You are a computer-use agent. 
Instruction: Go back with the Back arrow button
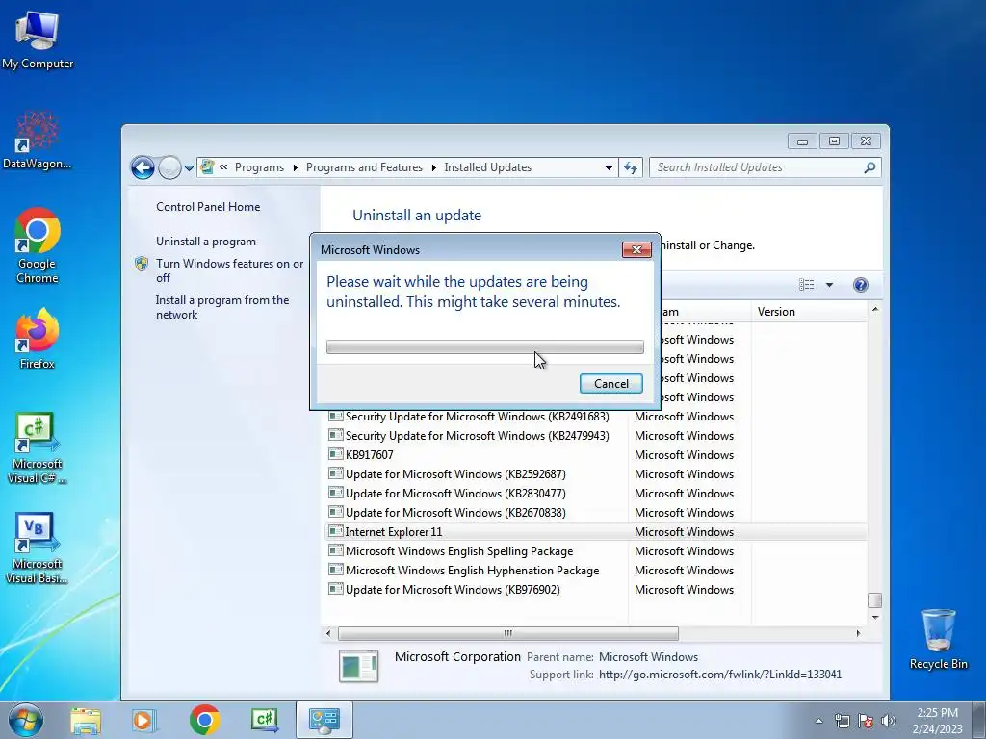143,167
